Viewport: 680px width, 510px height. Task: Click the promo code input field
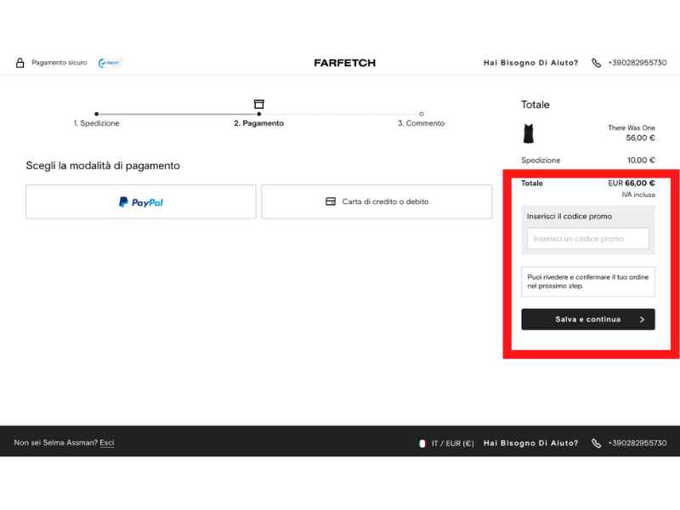point(587,239)
